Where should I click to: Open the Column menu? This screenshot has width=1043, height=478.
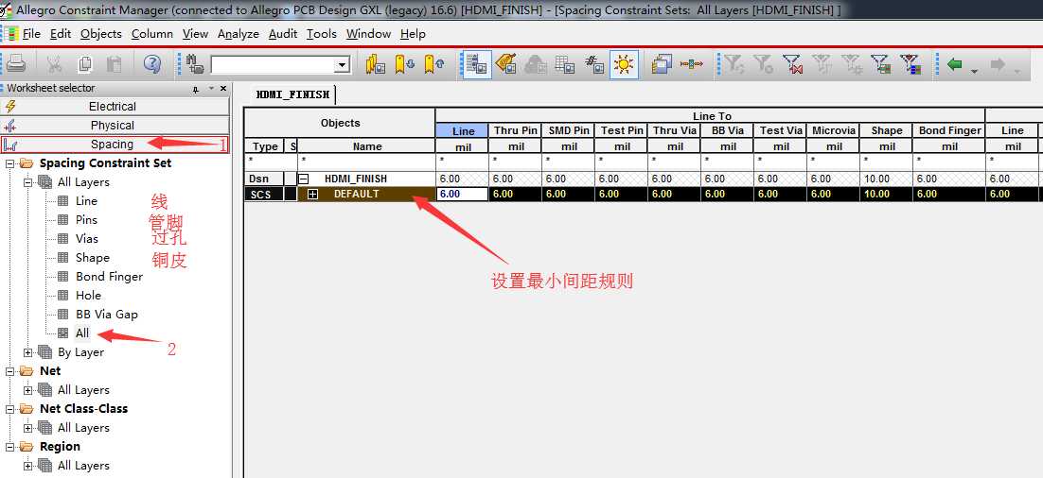tap(152, 34)
